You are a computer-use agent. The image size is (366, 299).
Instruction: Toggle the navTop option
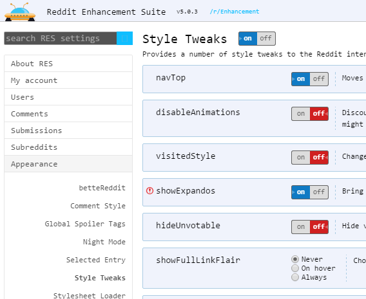[x=310, y=79]
